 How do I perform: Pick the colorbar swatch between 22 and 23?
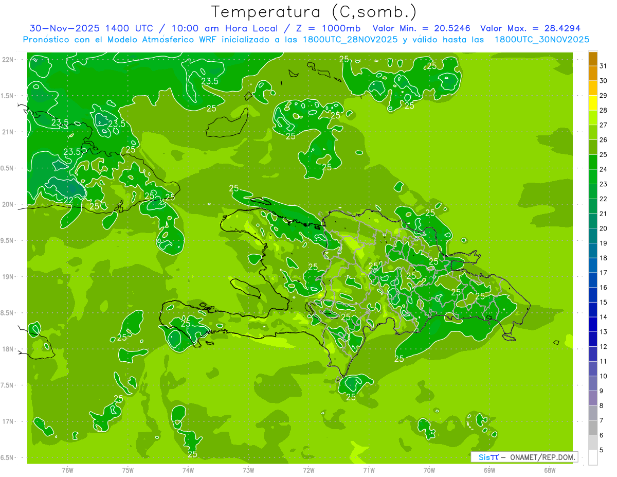tap(593, 191)
